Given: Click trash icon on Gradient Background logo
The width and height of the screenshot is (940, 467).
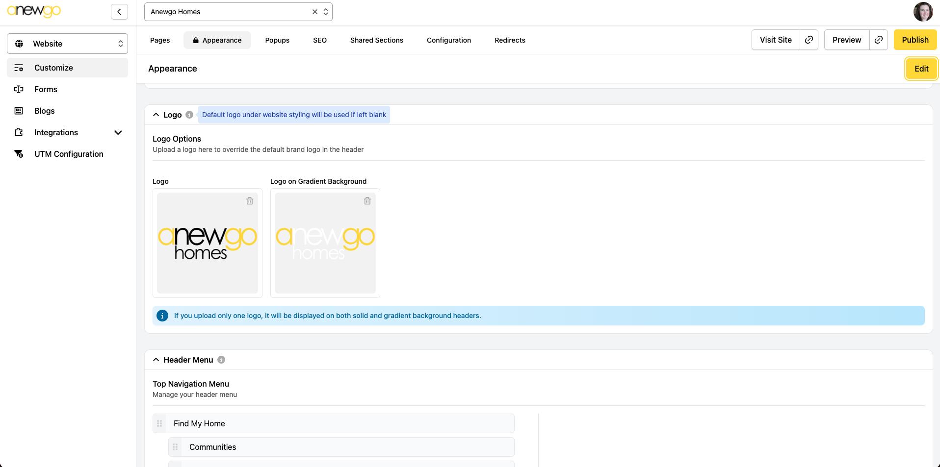Looking at the screenshot, I should coord(367,201).
